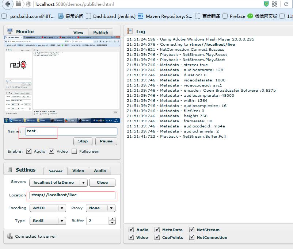Screen dimensions: 293x249
Task: Toggle CuePoints log filter checkbox
Action: (x=157, y=237)
